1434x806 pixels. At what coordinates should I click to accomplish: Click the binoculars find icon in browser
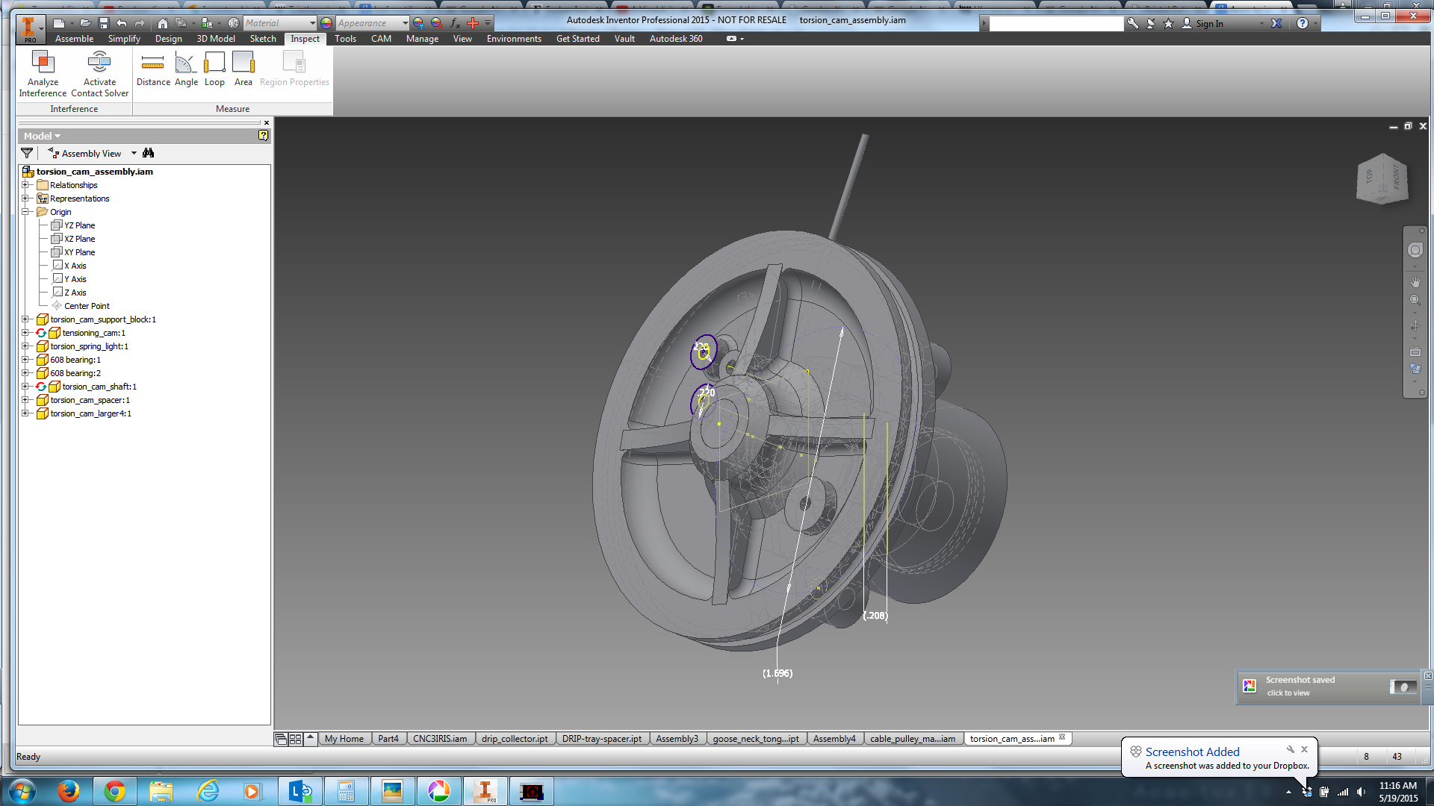[x=148, y=153]
